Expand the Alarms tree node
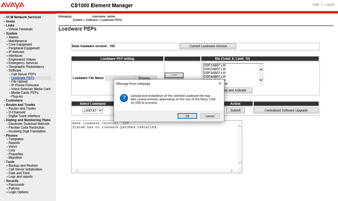This screenshot has width=338, height=201. 7,38
